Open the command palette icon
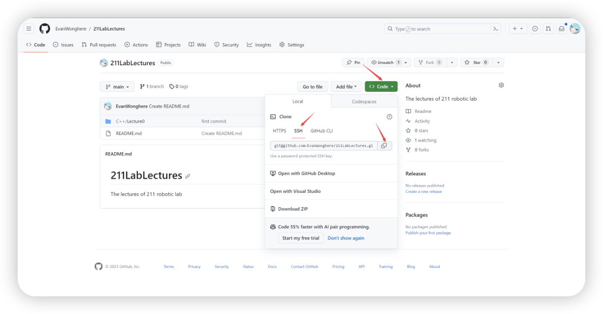This screenshot has height=314, width=603. point(496,29)
